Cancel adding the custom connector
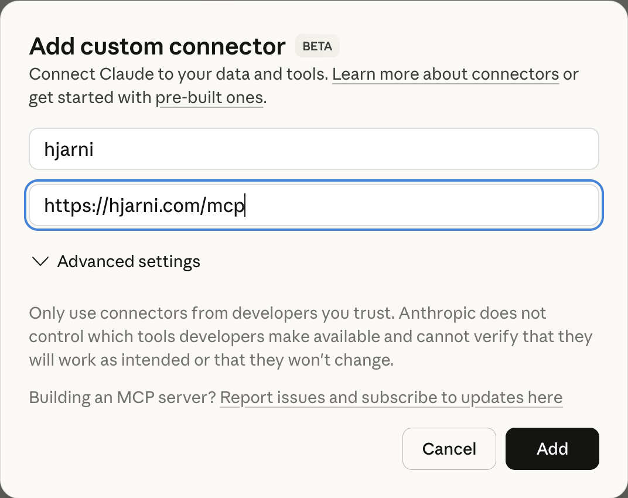 (449, 448)
